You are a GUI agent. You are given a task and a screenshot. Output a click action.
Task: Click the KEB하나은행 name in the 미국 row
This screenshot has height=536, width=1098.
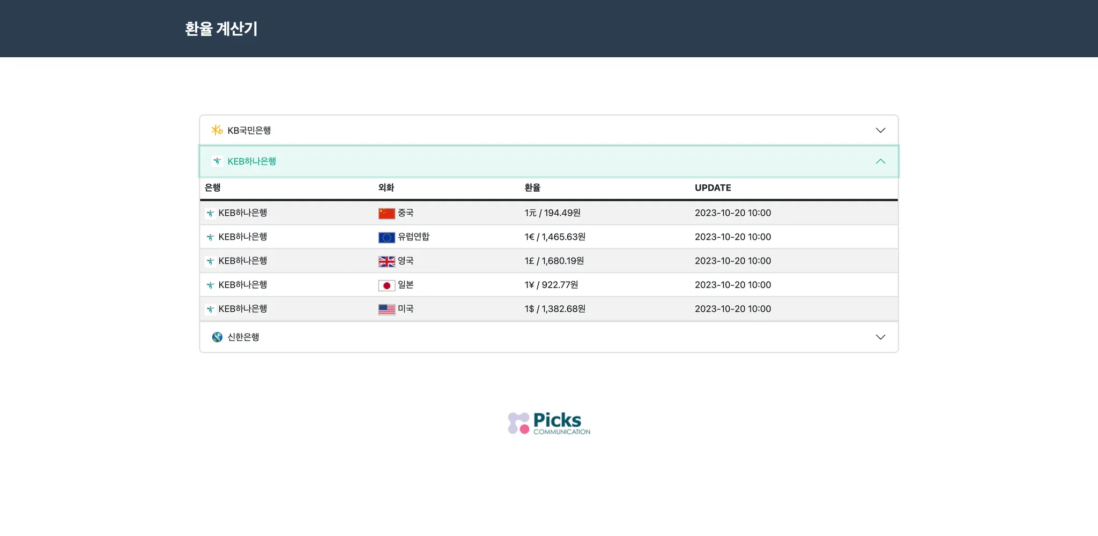(x=243, y=309)
